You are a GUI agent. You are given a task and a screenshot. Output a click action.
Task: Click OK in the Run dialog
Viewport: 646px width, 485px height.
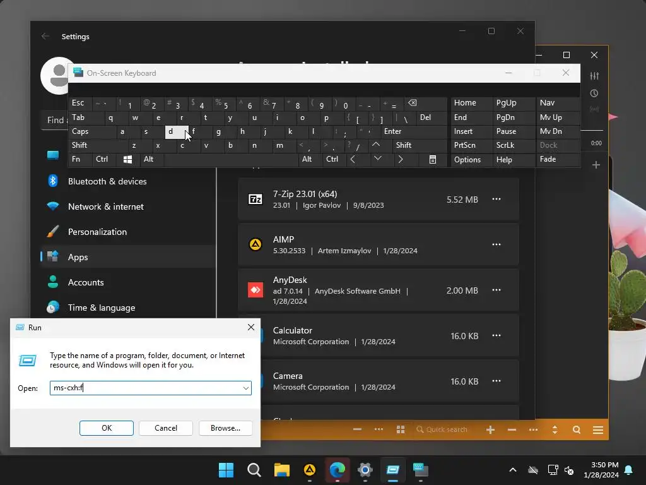(106, 428)
